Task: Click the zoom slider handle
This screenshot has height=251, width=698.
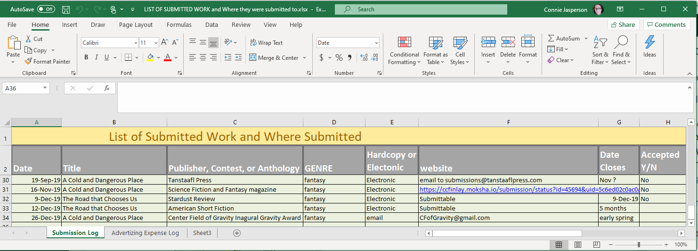Action: pyautogui.click(x=639, y=244)
